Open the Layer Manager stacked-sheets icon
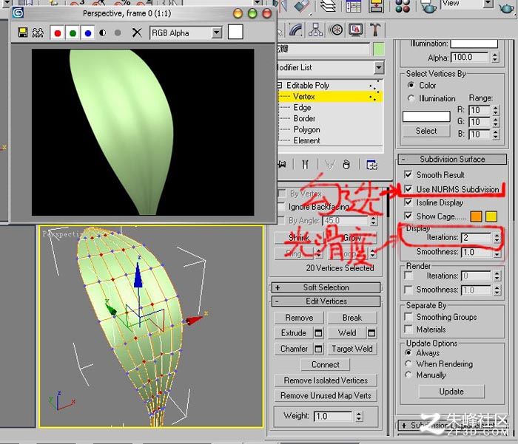 [x=328, y=6]
